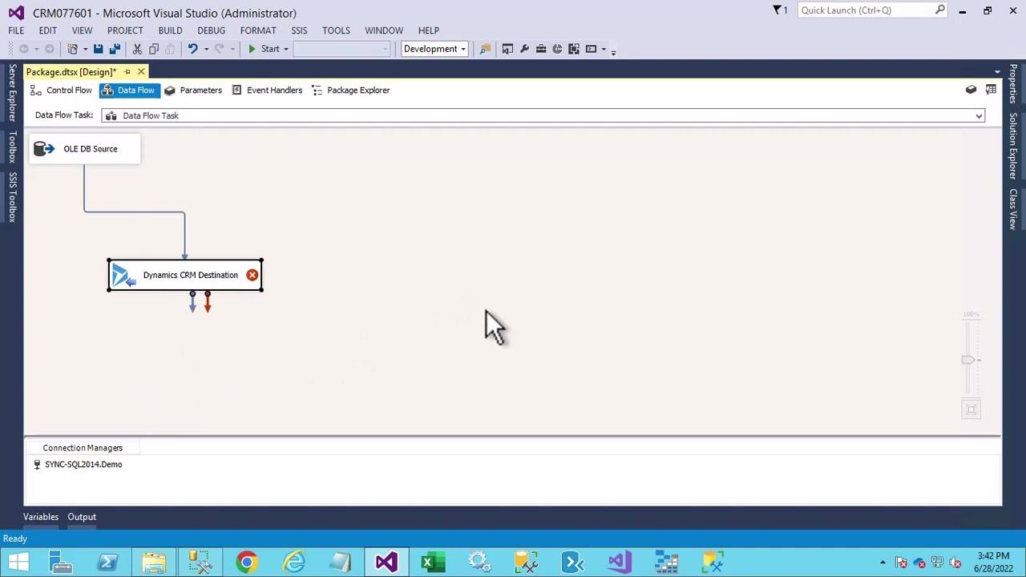Open the Class View side tab
Viewport: 1026px width, 577px height.
pos(1013,209)
